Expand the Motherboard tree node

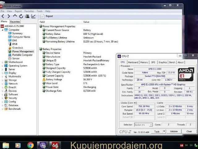pos(2,62)
